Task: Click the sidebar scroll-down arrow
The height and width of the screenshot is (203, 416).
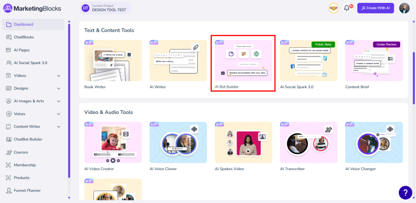Action: pos(69,198)
